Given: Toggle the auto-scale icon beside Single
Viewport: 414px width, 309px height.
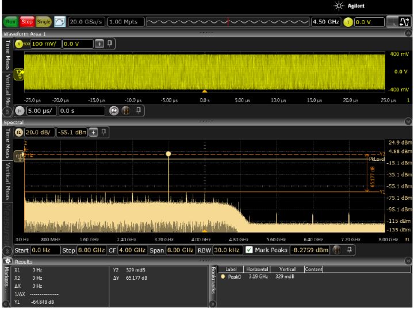Looking at the screenshot, I should point(60,22).
